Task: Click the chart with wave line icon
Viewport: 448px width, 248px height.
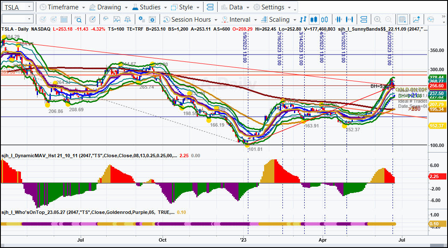Action: tap(116, 20)
